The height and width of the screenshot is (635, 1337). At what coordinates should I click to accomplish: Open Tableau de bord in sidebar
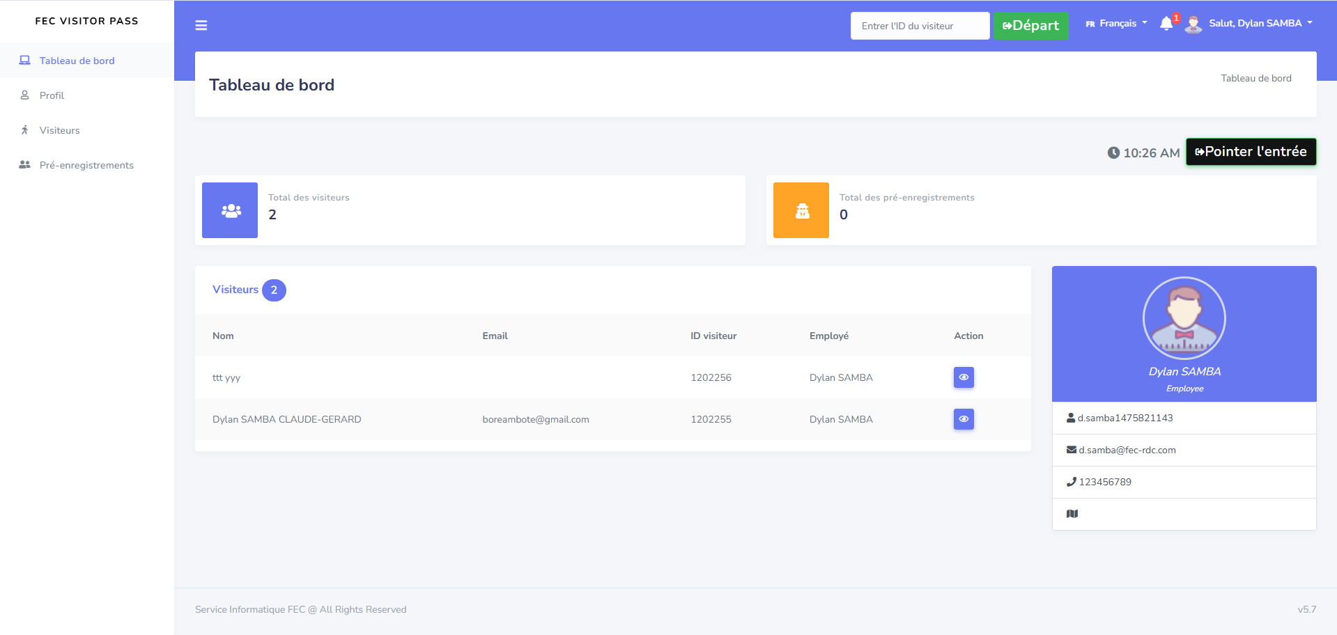(x=77, y=61)
